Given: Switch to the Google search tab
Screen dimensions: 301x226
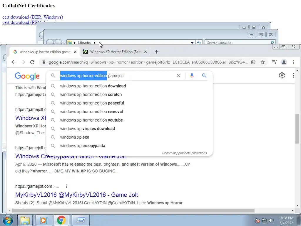Looking at the screenshot, I should point(45,52).
